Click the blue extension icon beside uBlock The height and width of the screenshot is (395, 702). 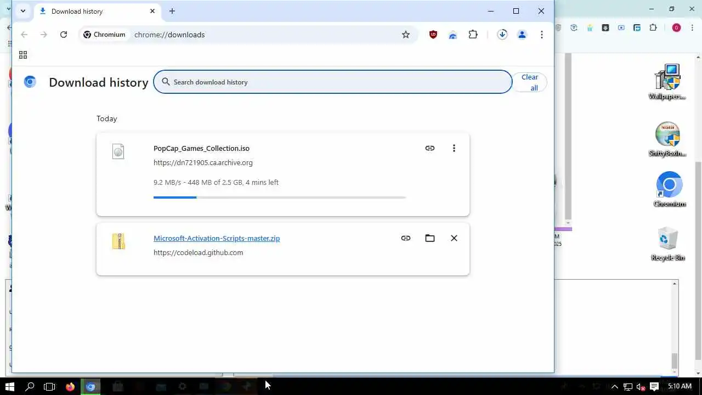point(453,35)
